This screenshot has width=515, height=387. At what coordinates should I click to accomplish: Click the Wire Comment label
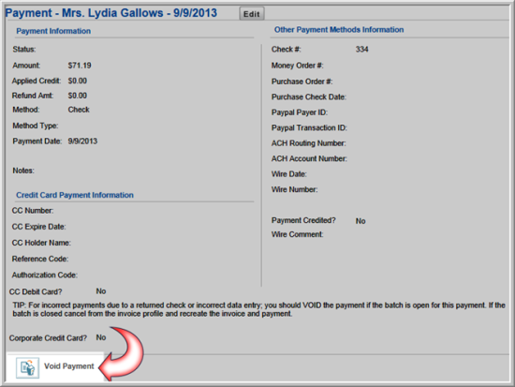tap(298, 234)
